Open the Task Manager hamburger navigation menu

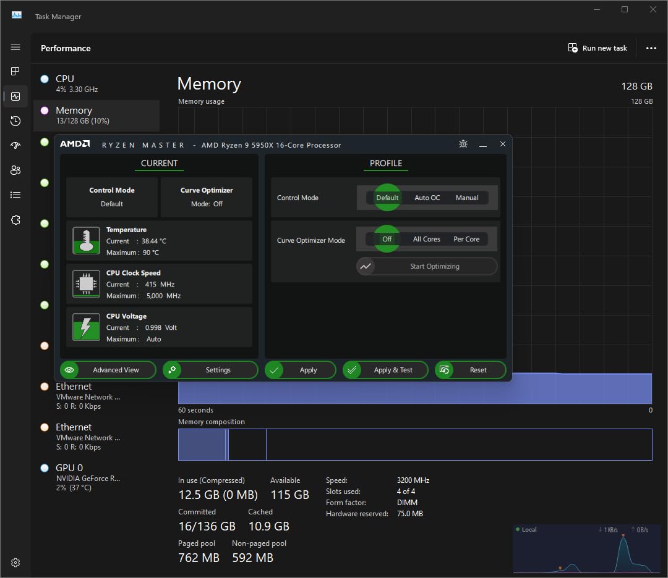(15, 47)
